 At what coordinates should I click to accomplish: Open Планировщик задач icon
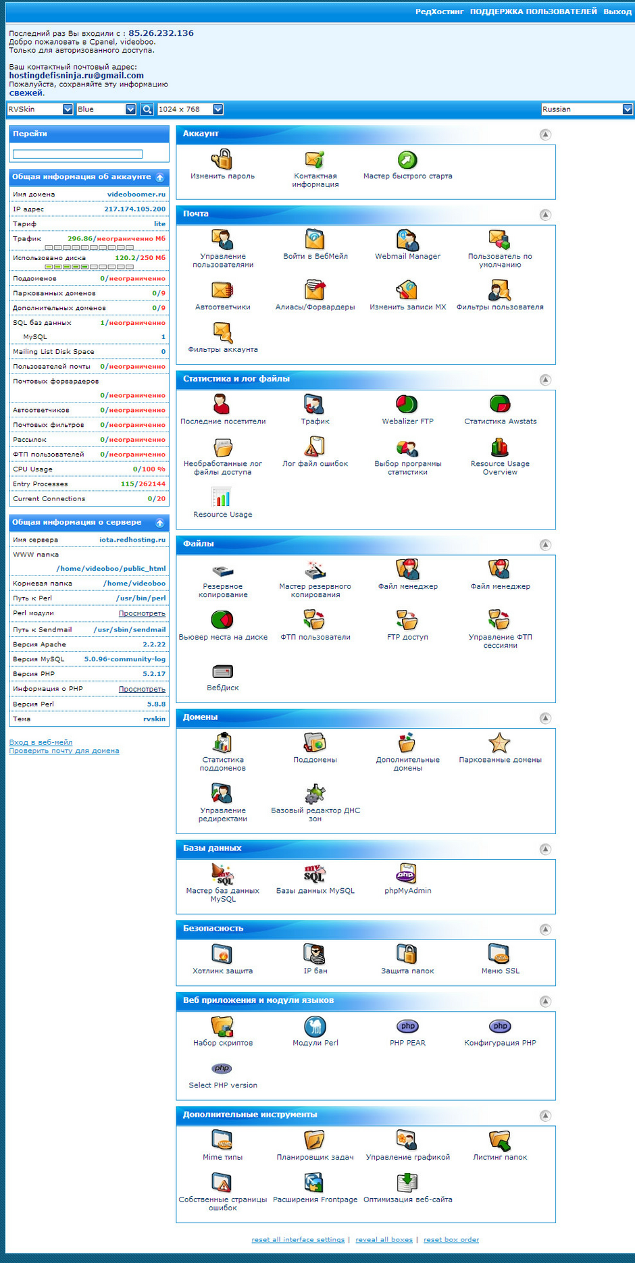coord(315,1141)
